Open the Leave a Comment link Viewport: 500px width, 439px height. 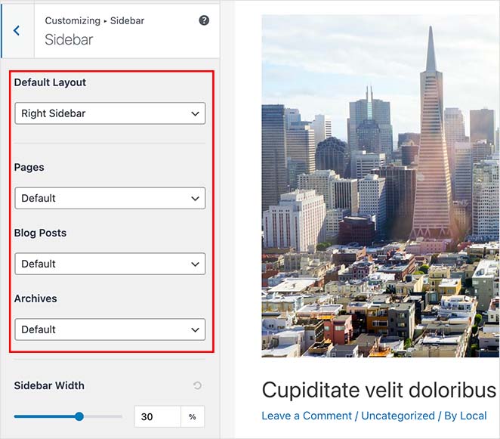[x=307, y=416]
